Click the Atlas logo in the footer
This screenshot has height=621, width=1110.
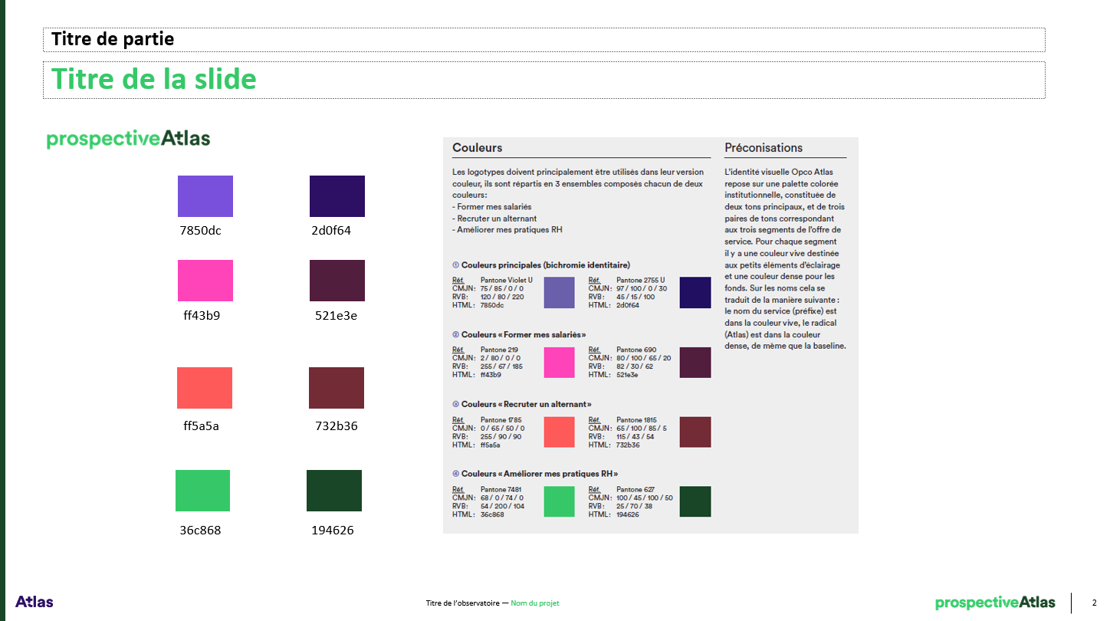[x=34, y=602]
